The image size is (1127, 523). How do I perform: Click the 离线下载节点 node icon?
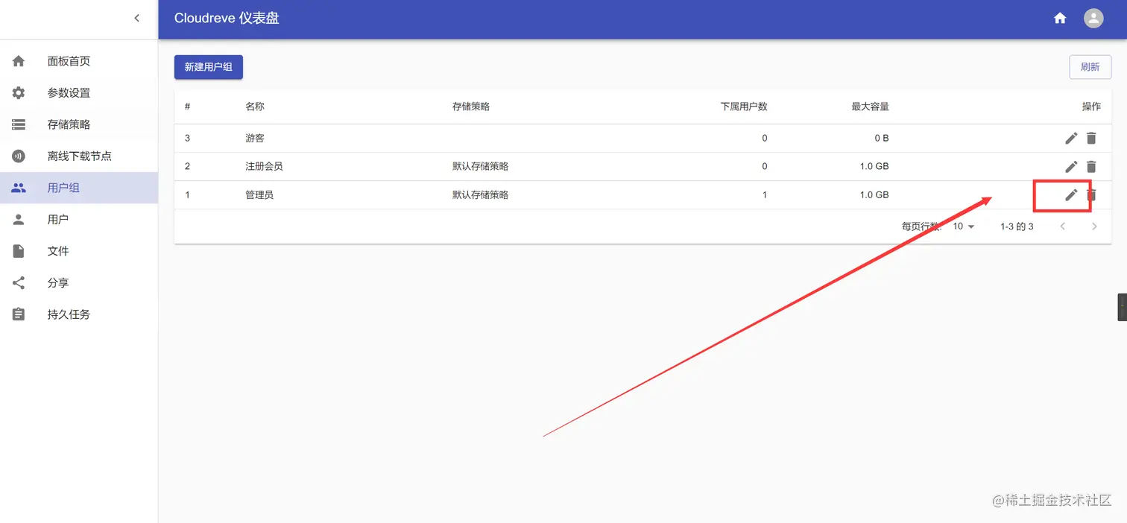tap(19, 156)
